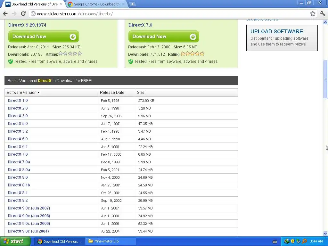This screenshot has width=328, height=246.
Task: Open the DirectX 9.29.1974 title link
Action: click(27, 25)
